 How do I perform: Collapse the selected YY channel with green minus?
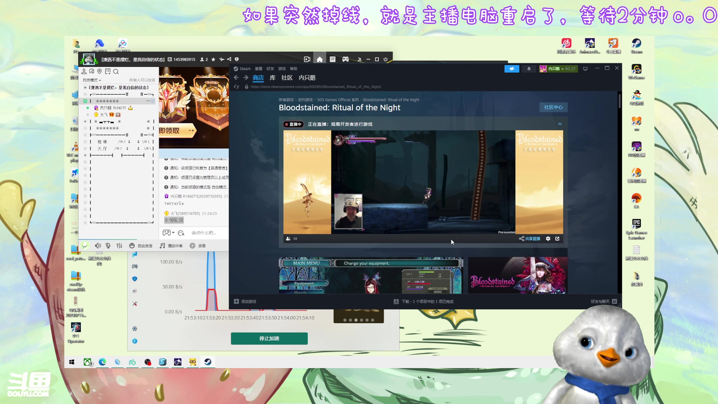point(85,101)
